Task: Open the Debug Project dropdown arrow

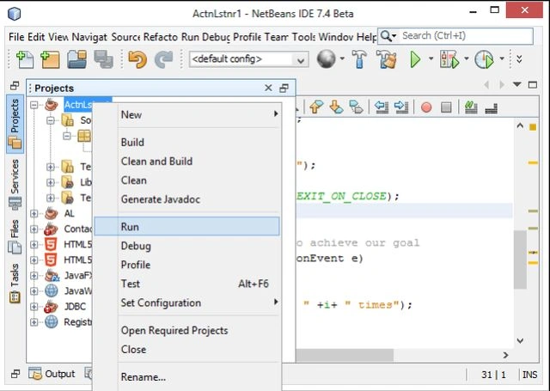Action: point(466,59)
